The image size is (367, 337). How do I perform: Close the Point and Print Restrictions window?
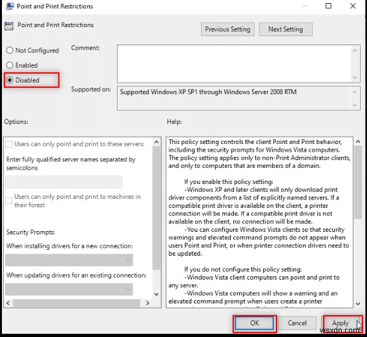[353, 6]
